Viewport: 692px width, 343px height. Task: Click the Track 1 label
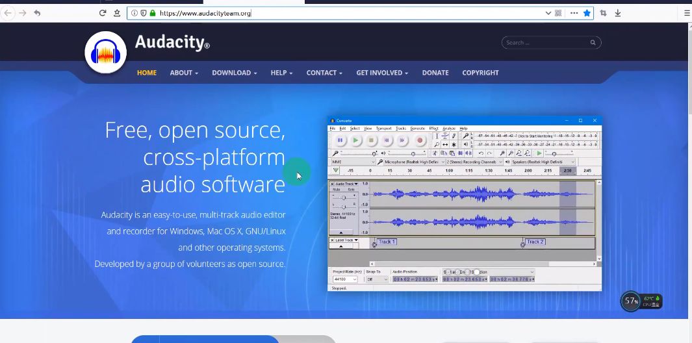click(x=387, y=242)
